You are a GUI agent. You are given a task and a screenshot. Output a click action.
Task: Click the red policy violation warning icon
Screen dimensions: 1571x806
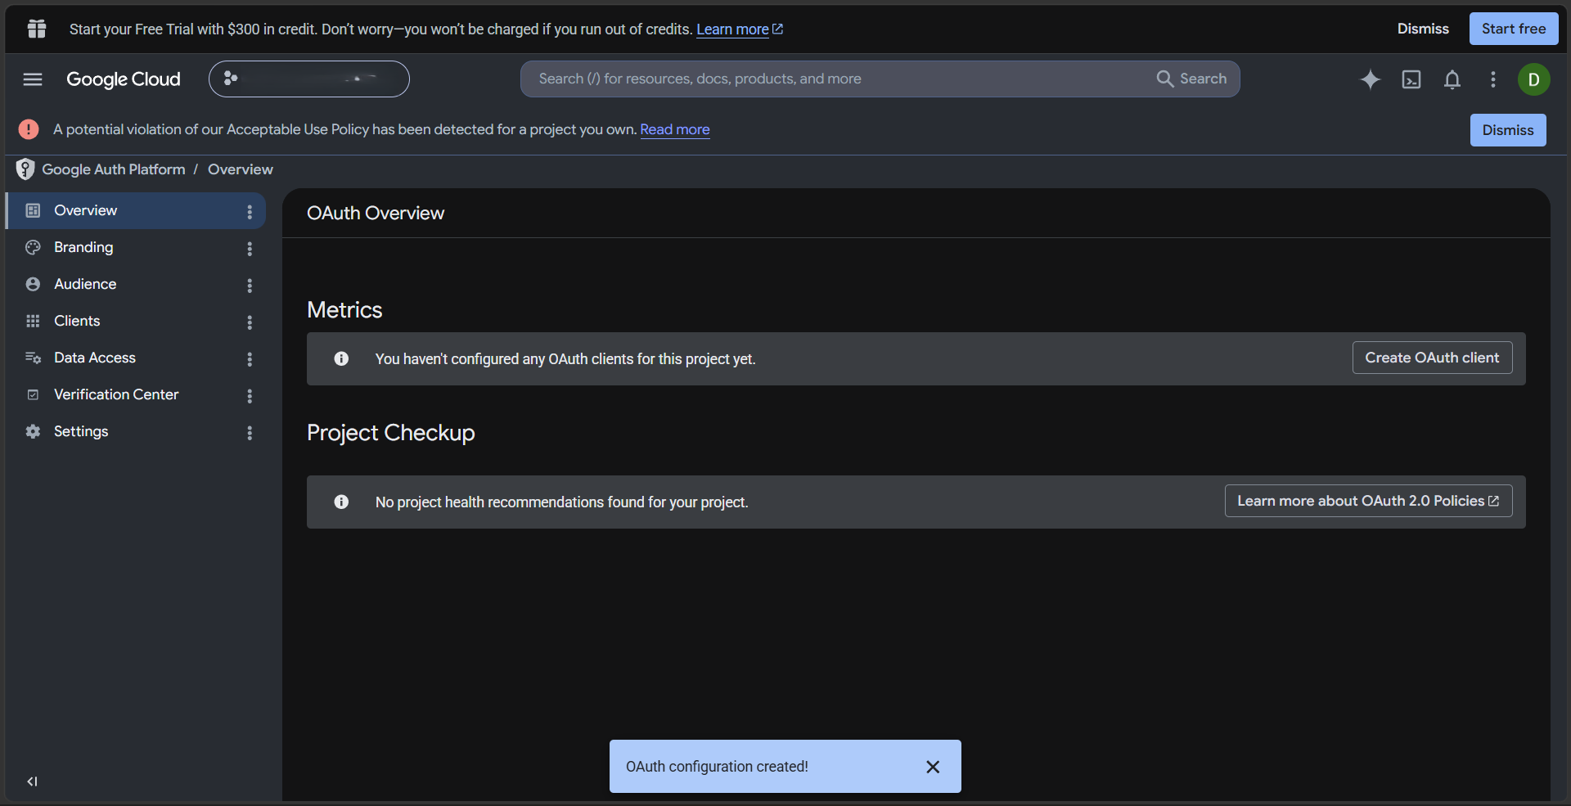click(x=29, y=129)
